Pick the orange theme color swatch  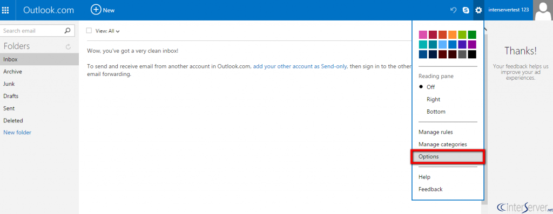point(453,34)
